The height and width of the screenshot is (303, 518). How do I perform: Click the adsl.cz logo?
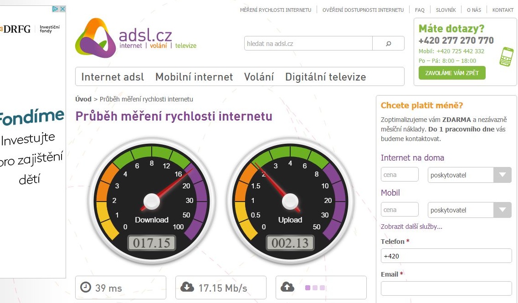point(136,38)
